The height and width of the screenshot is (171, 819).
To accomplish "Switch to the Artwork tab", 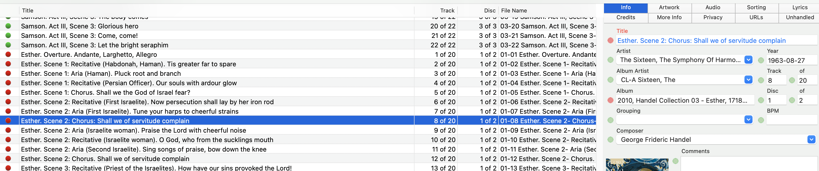I will (x=669, y=8).
